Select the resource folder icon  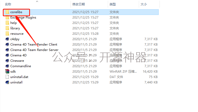coord(7,33)
